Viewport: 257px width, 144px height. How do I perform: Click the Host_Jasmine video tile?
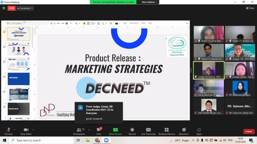click(209, 88)
